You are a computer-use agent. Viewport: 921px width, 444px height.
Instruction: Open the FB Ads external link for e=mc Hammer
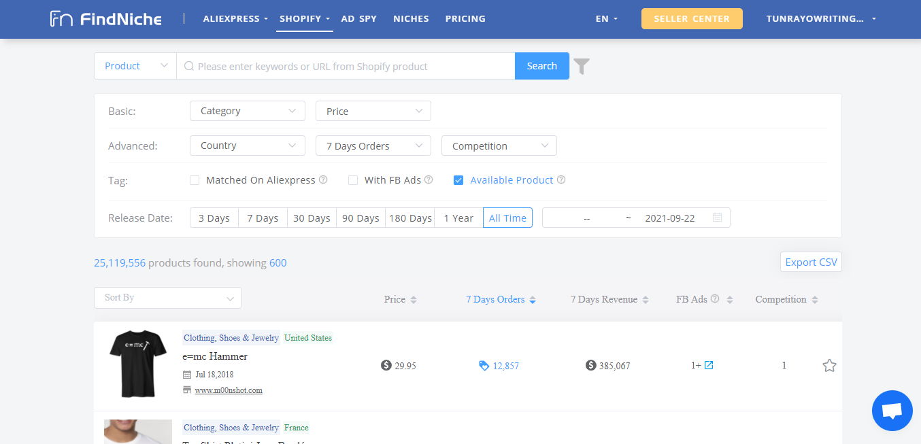pyautogui.click(x=708, y=365)
